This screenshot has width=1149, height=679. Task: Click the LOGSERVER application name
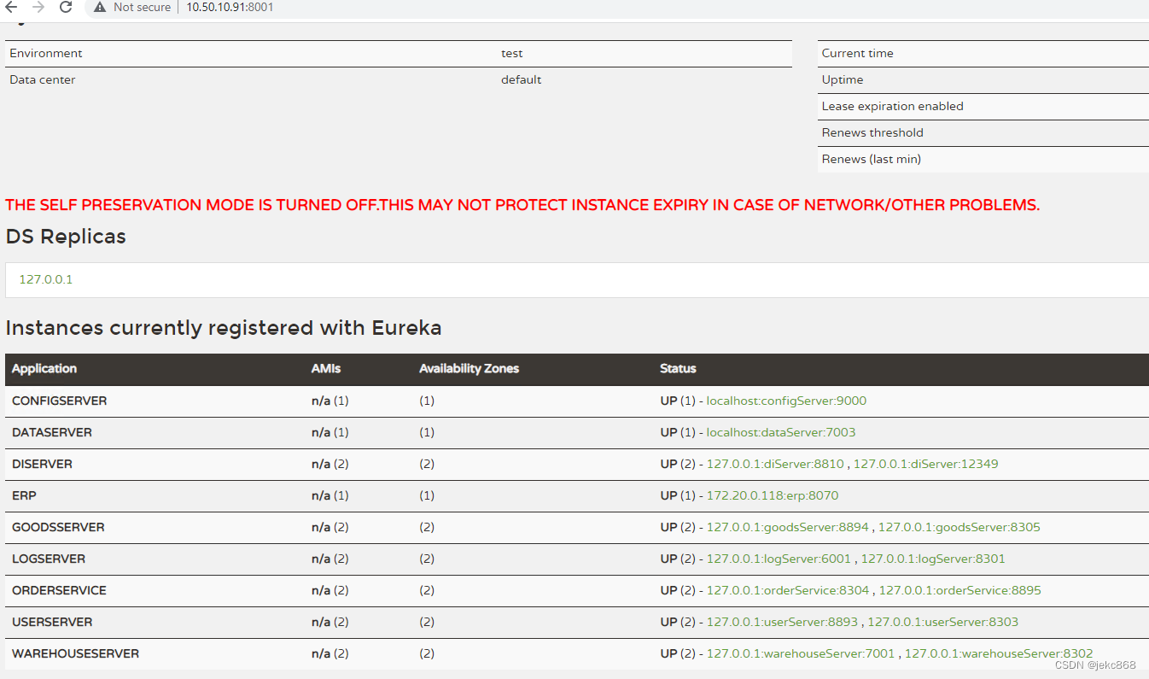(49, 559)
